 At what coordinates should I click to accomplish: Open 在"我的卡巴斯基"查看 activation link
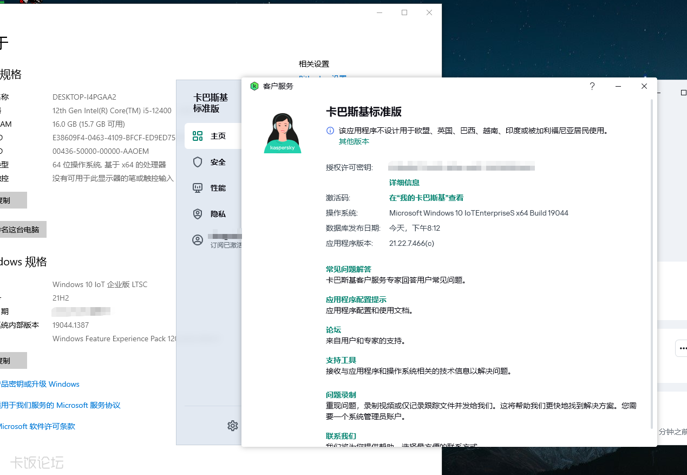(426, 198)
